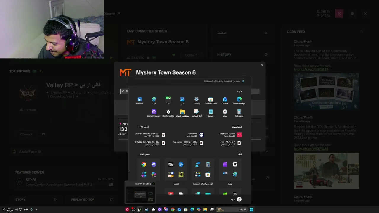Launch Snipping Tool (أداة القصاصة)
Image resolution: width=379 pixels, height=213 pixels.
tap(197, 113)
